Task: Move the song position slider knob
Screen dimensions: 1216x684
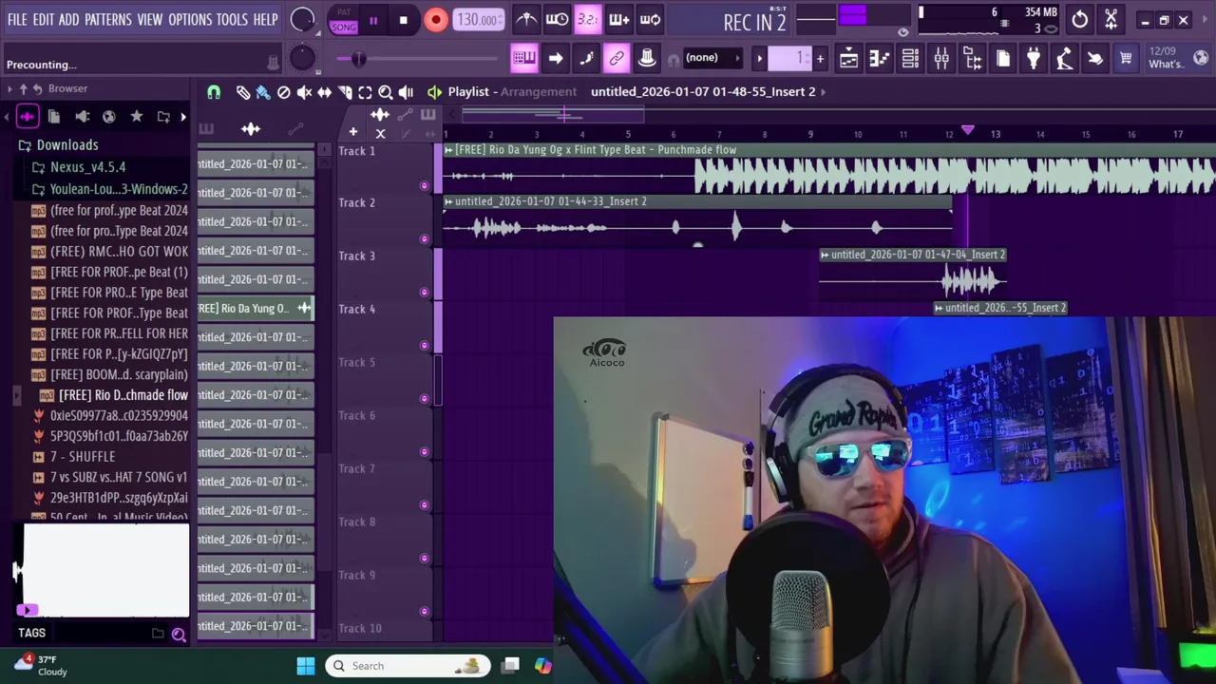Action: point(358,59)
